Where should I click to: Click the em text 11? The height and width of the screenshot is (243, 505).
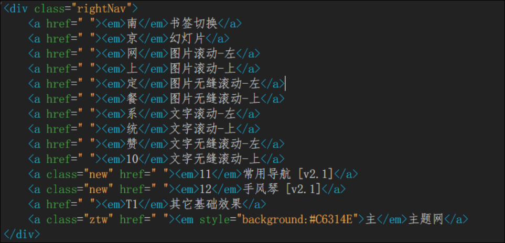[205, 174]
